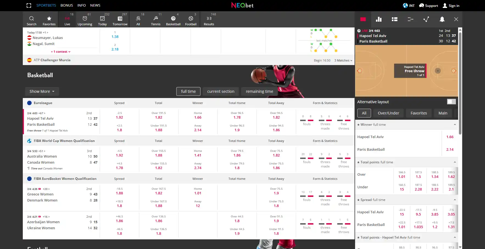This screenshot has width=485, height=249.
Task: Click the Sign in link
Action: point(451,5)
